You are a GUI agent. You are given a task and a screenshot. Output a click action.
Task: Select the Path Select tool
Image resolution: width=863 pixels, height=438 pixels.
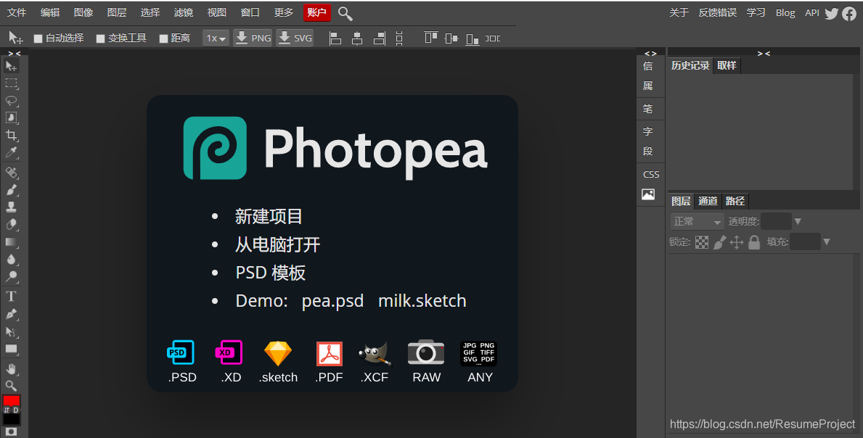11,332
